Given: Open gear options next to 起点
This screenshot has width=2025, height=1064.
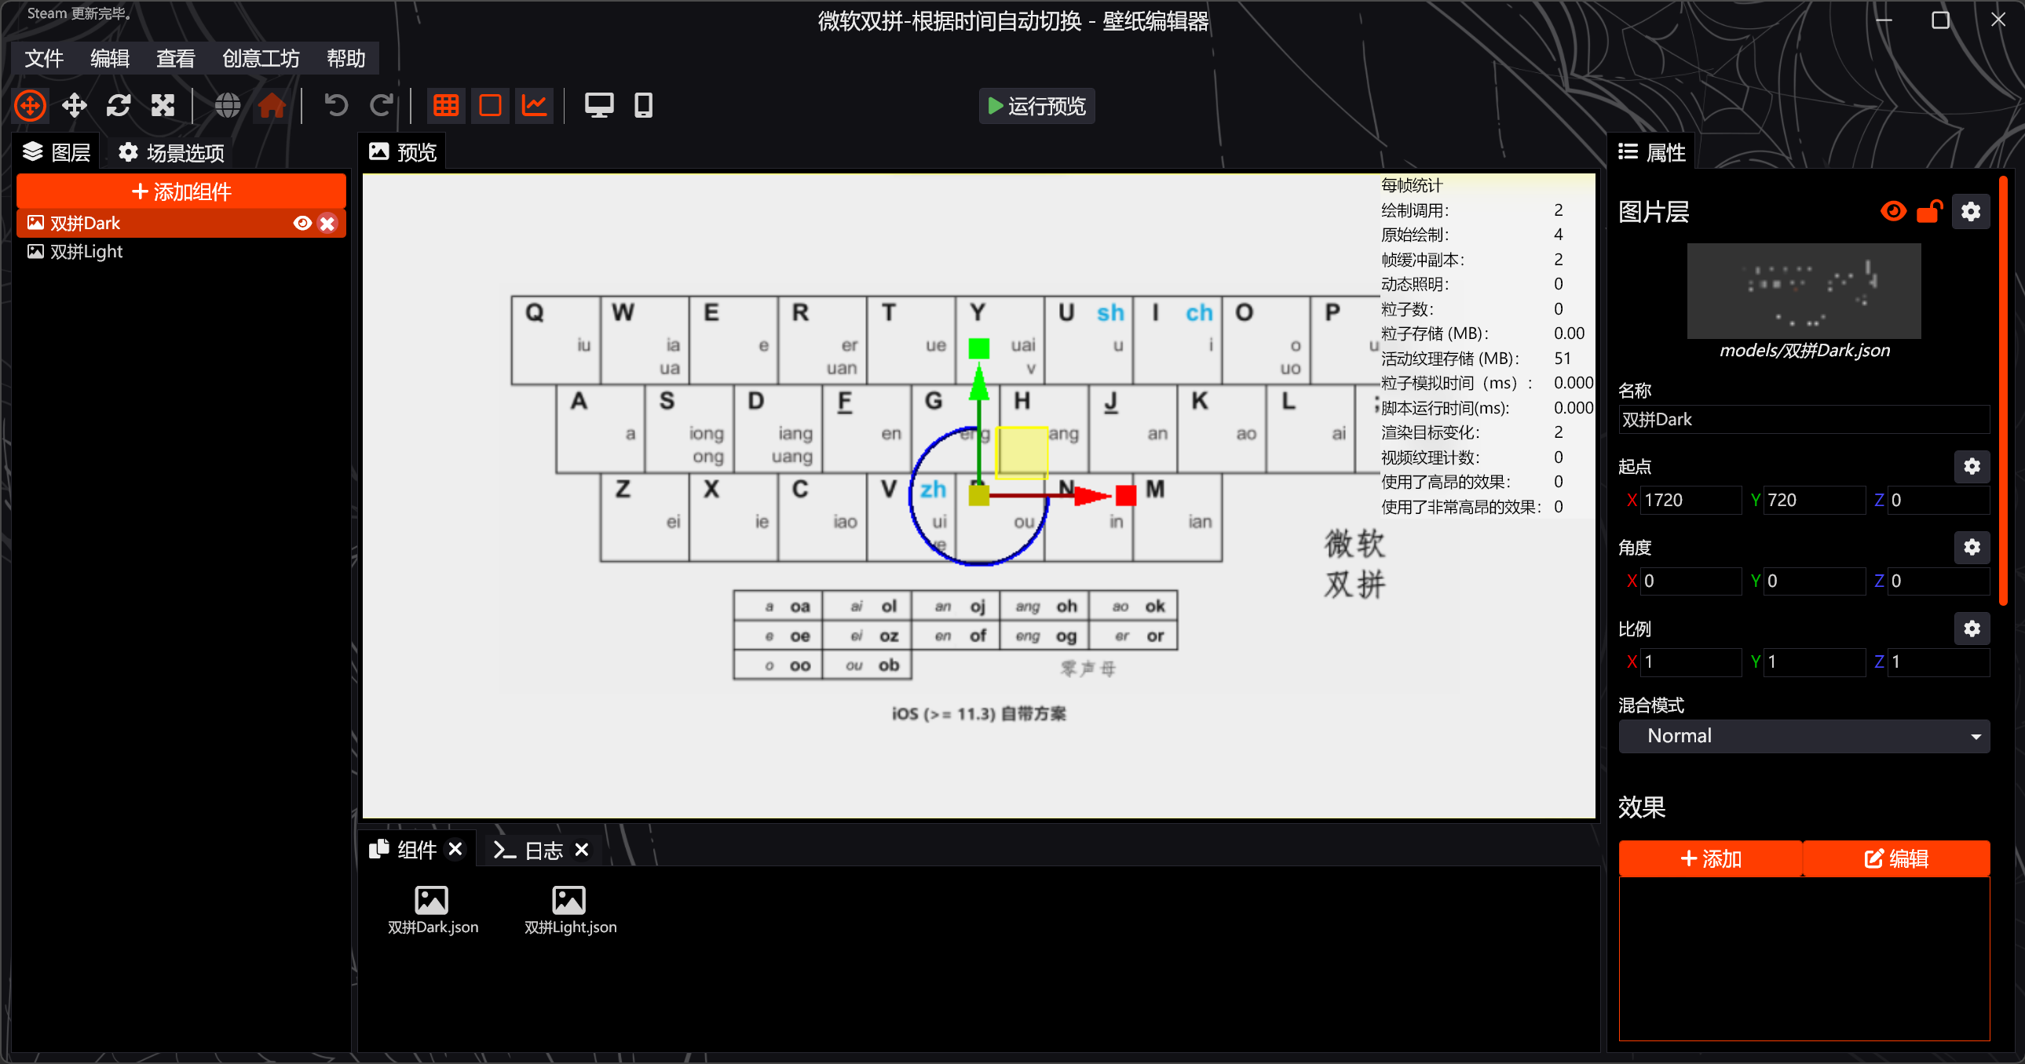Looking at the screenshot, I should (x=1971, y=467).
